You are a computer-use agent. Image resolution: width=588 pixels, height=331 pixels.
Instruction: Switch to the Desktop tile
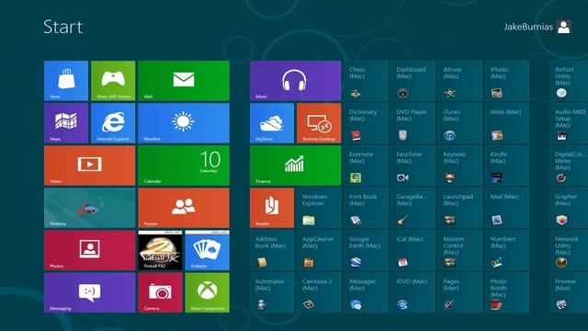pos(90,208)
